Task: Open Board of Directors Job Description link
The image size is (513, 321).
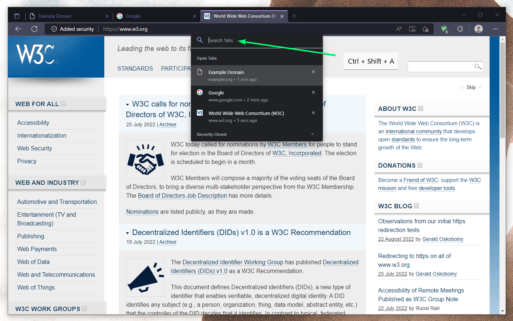Action: pos(182,195)
